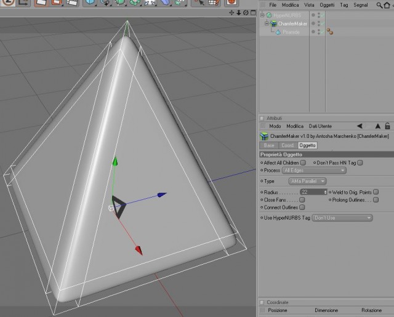Switch to the Coord. tab
This screenshot has height=317, width=394.
point(287,145)
